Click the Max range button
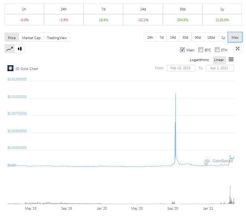The image size is (246, 216). click(x=235, y=37)
